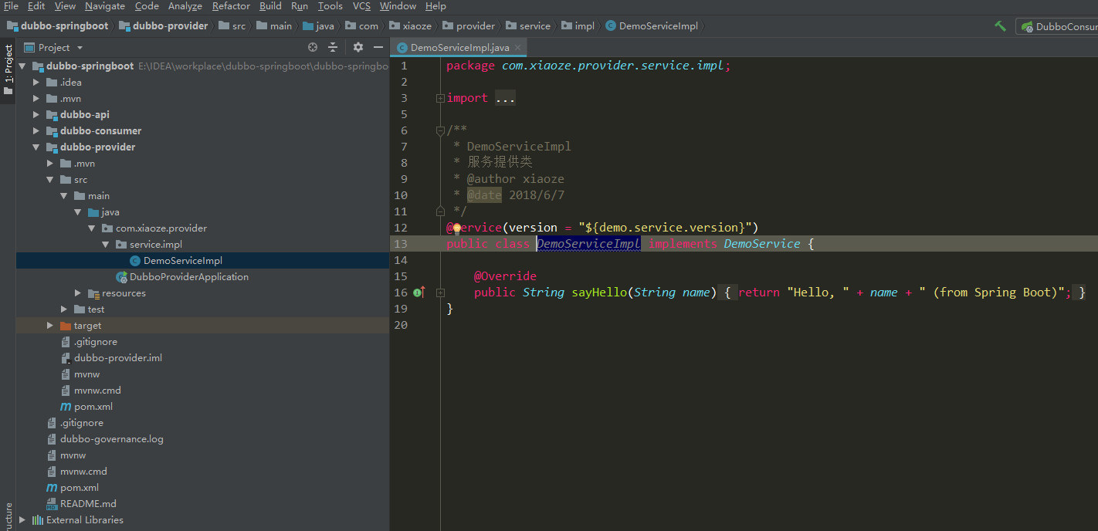Image resolution: width=1098 pixels, height=531 pixels.
Task: Click the yellow intention lightbulb on line 12
Action: coord(456,228)
